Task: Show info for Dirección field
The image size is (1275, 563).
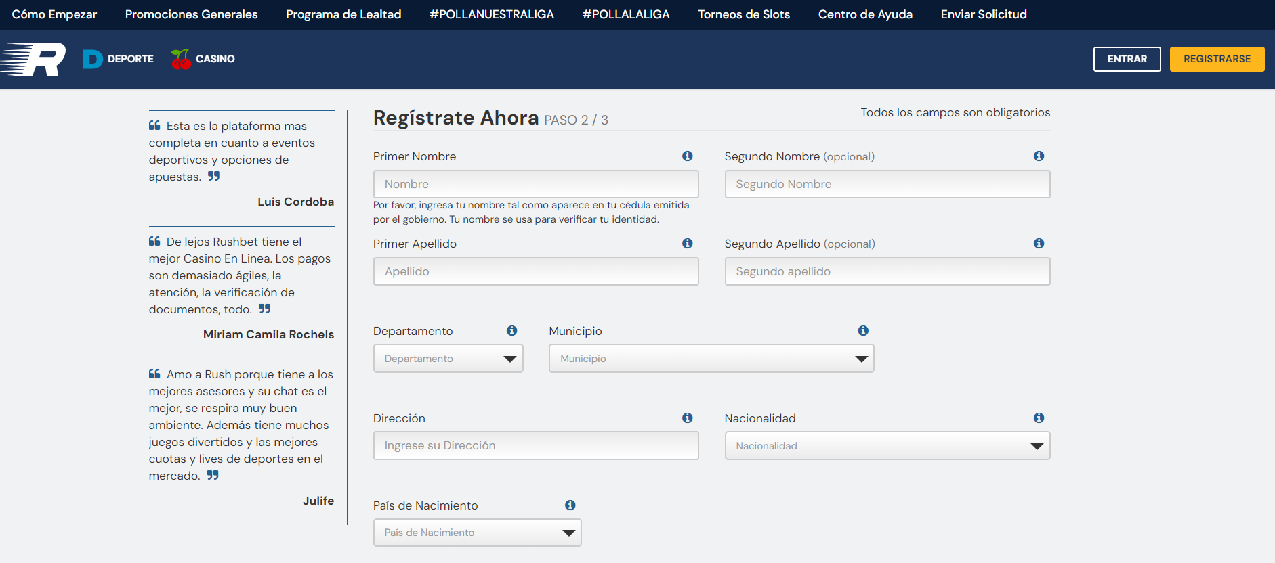Action: (x=688, y=418)
